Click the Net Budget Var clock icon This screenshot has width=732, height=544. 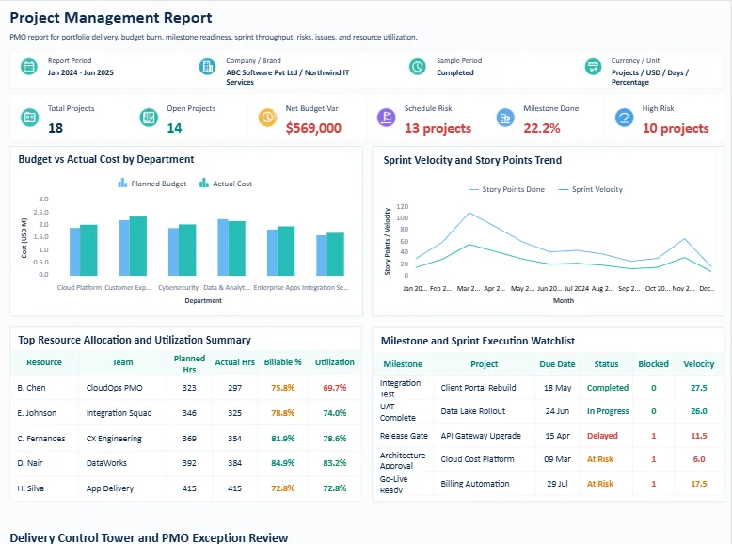tap(267, 118)
